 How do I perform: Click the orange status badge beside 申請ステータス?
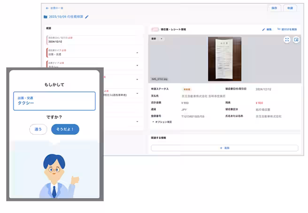[x=187, y=89]
